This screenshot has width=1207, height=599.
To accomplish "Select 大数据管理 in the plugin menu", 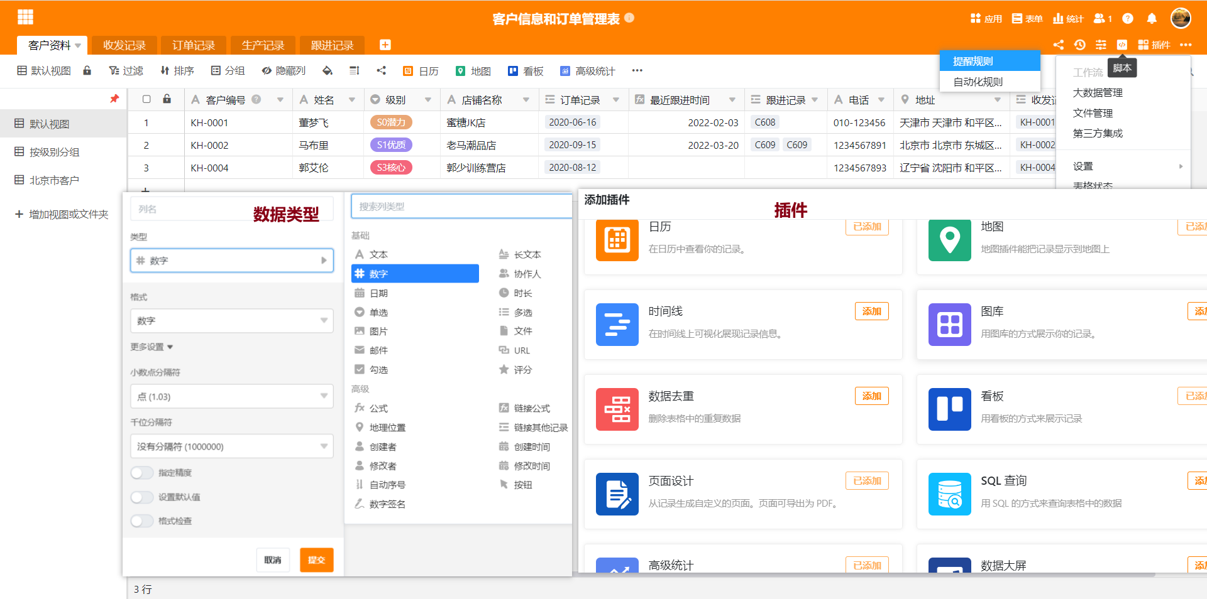I will point(1098,92).
